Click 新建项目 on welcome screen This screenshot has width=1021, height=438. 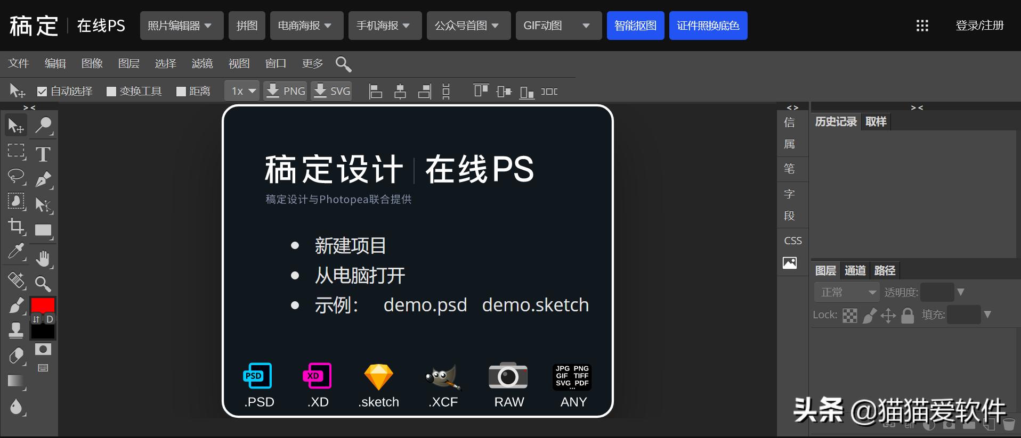pos(350,246)
